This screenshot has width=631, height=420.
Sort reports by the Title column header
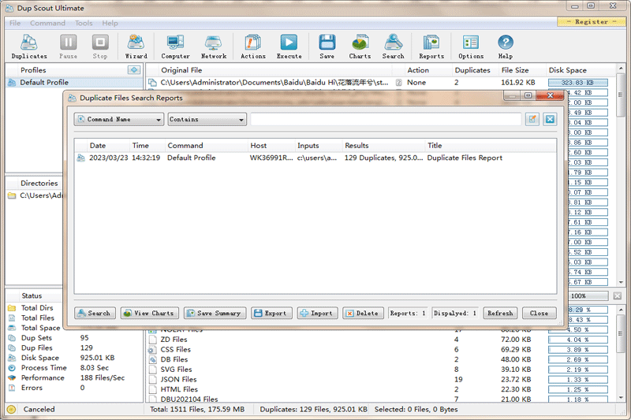[x=435, y=146]
